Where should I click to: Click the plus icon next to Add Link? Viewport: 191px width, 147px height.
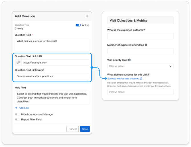16,108
